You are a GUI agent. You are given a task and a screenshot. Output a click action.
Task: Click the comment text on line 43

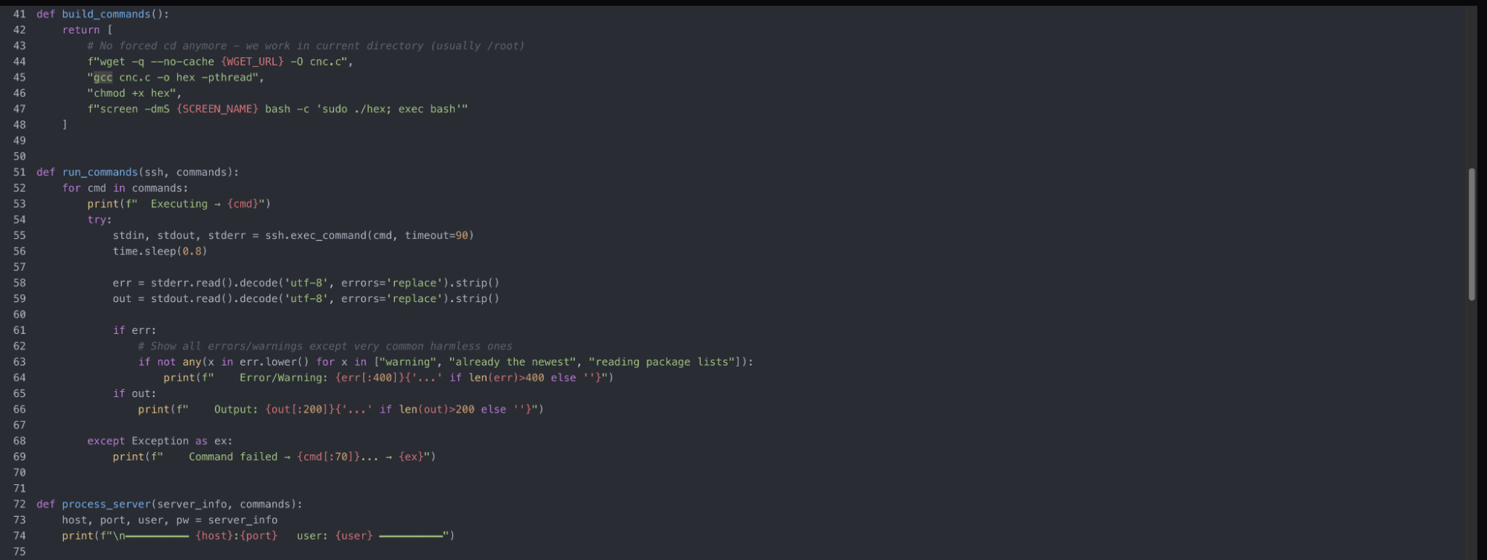coord(306,46)
